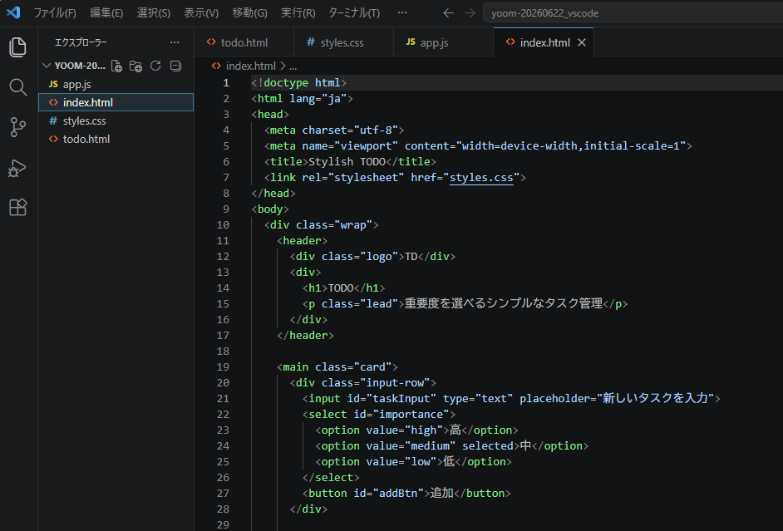Go forward using the right arrow
This screenshot has width=783, height=531.
(470, 13)
